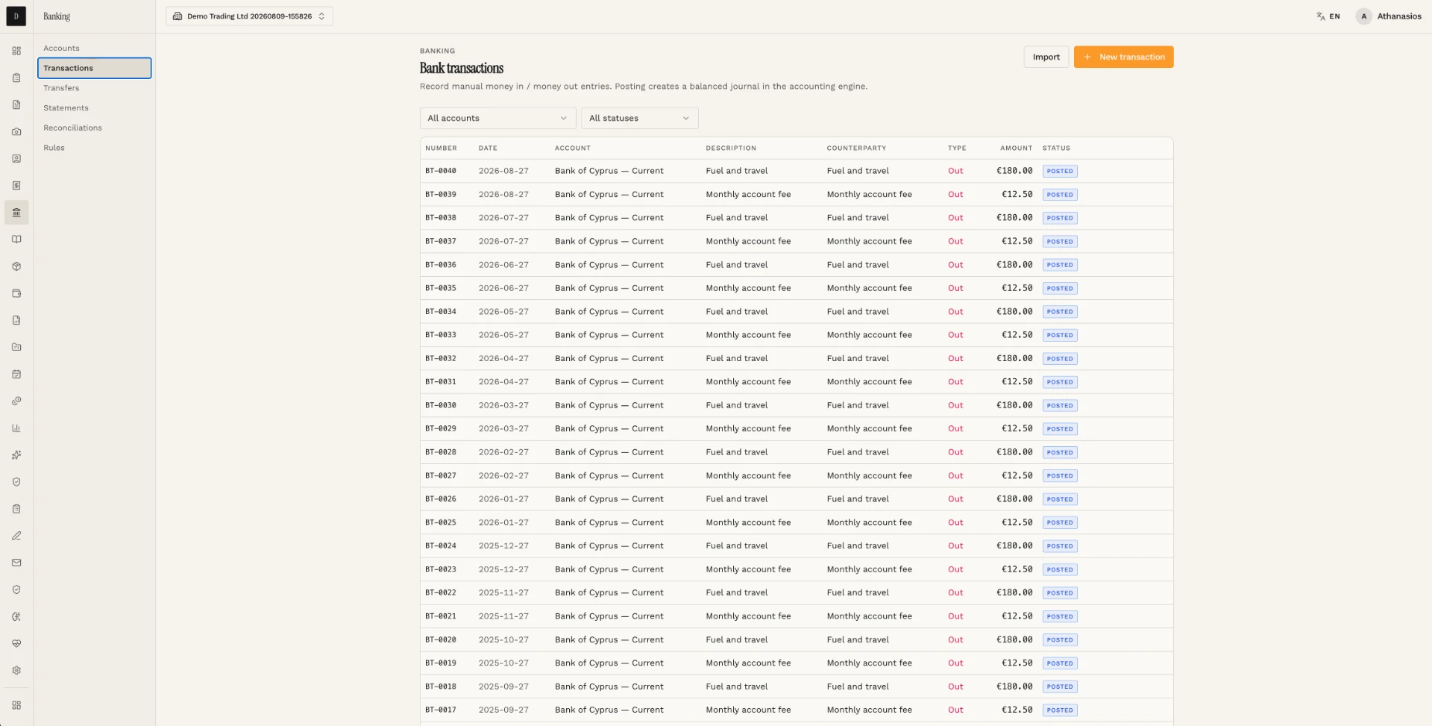Click the NUMBER column header
This screenshot has width=1432, height=726.
441,148
